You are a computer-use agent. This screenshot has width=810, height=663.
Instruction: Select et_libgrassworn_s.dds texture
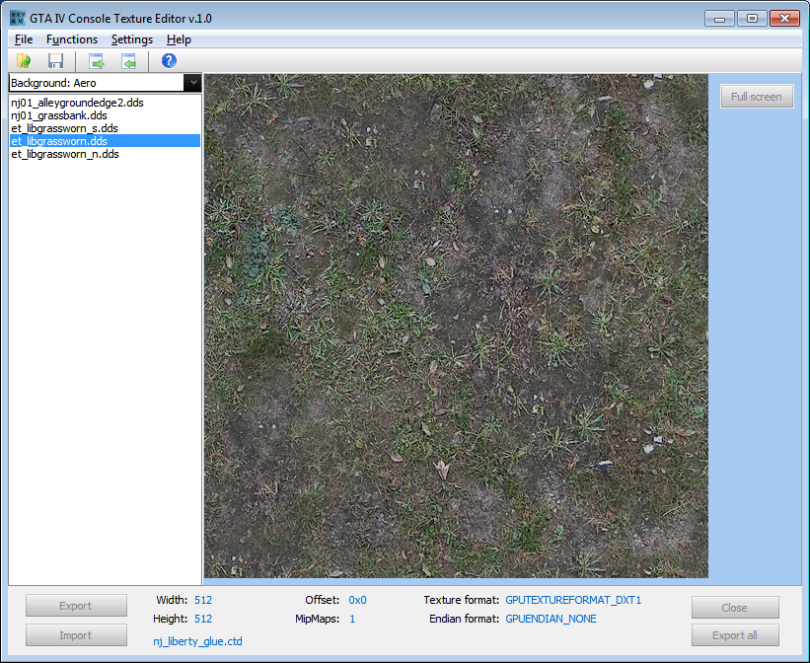coord(64,128)
